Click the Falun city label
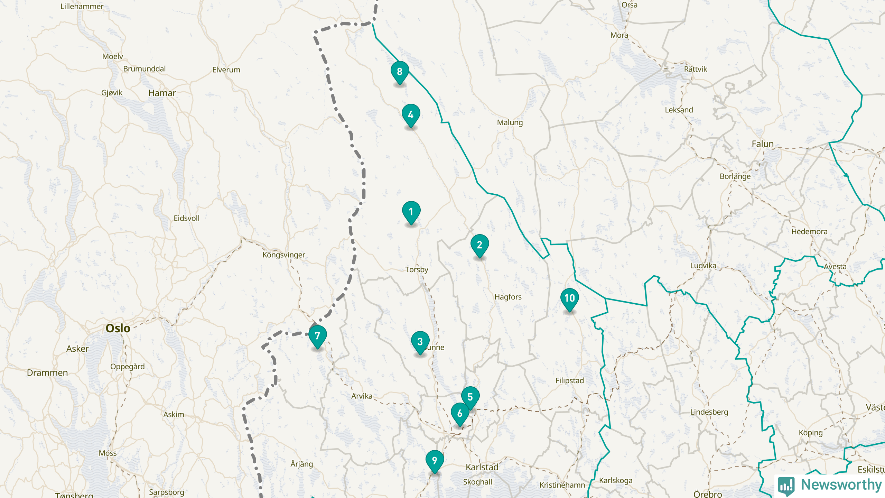This screenshot has width=885, height=498. tap(763, 144)
